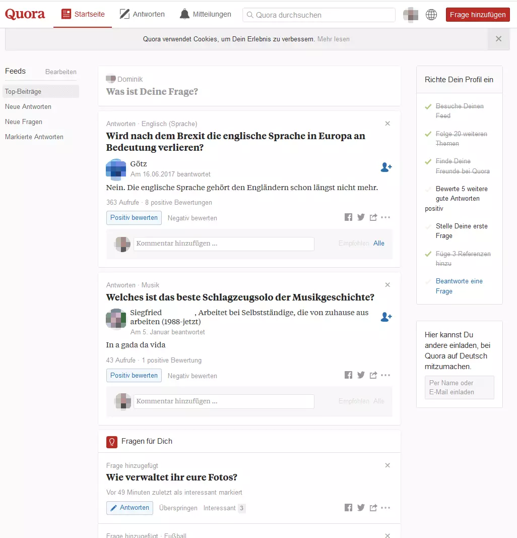Downvote the Schlagzeugsolo answer
The height and width of the screenshot is (538, 517).
(x=192, y=376)
